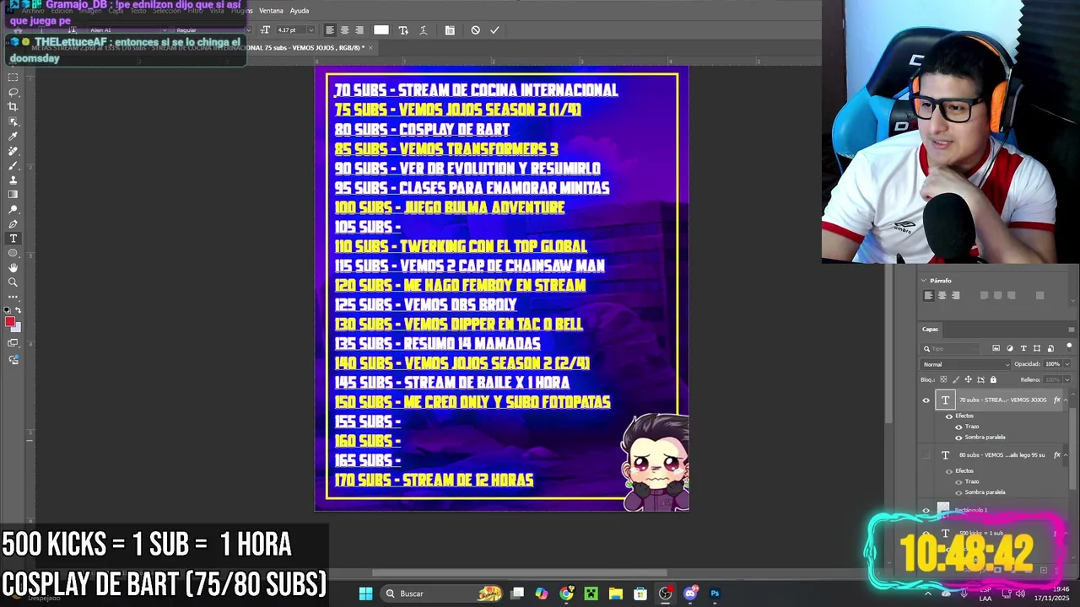Viewport: 1080px width, 607px height.
Task: Select the Brush tool
Action: pyautogui.click(x=13, y=165)
